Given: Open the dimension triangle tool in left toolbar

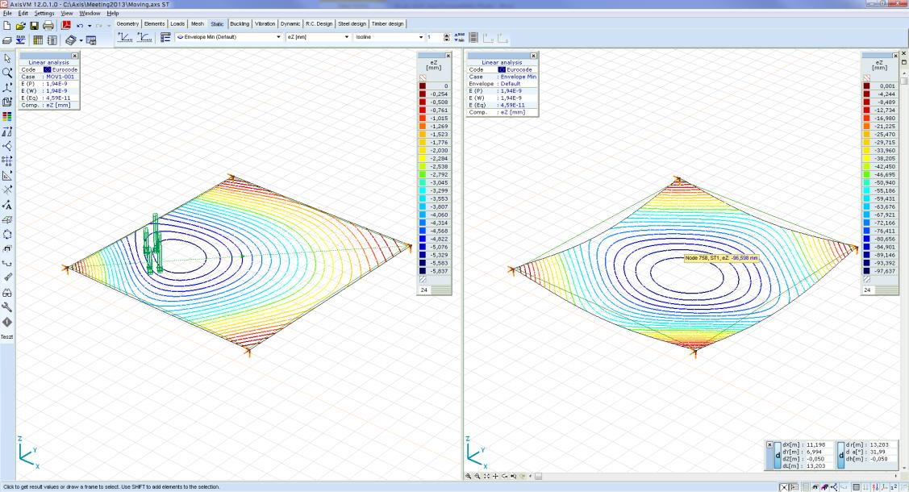Looking at the screenshot, I should (7, 176).
